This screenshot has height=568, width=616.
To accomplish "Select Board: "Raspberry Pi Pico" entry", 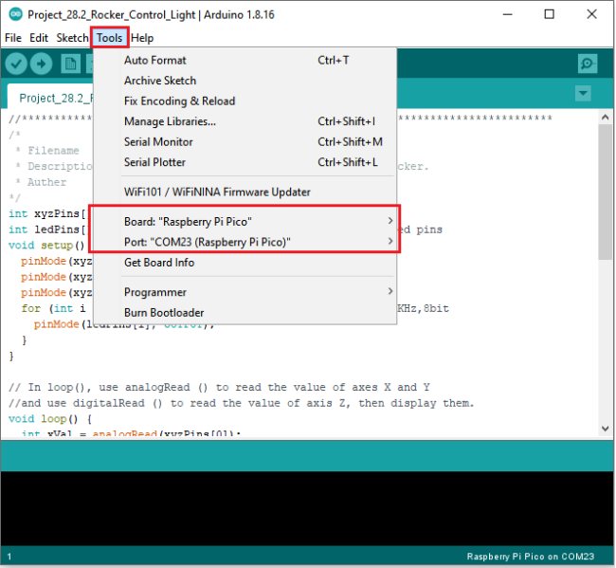I will (245, 222).
